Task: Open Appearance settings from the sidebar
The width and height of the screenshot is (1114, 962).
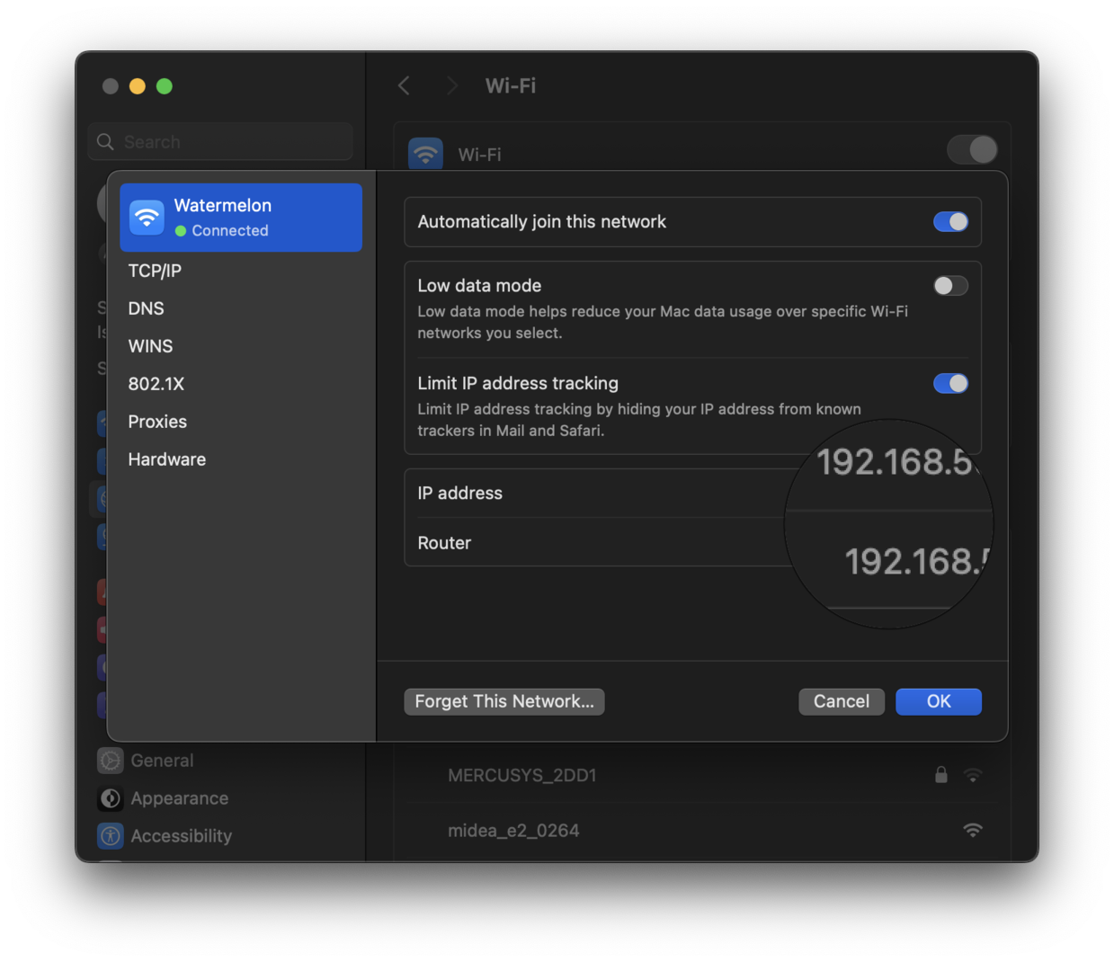Action: point(179,797)
